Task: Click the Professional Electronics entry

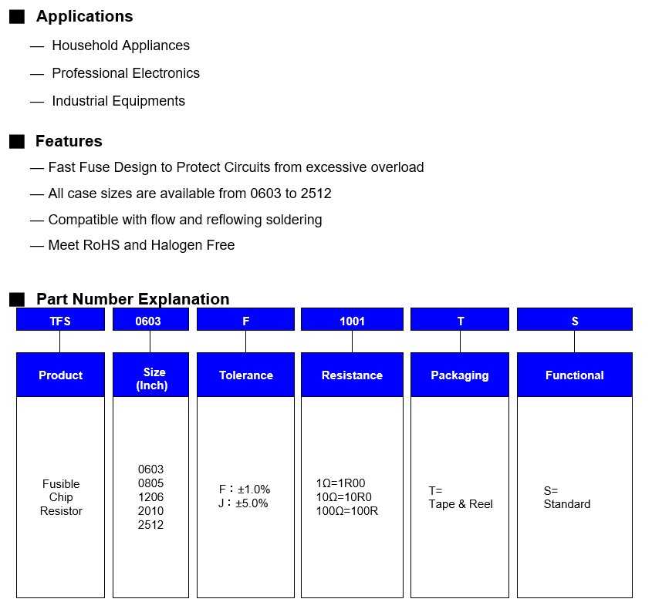Action: [125, 73]
